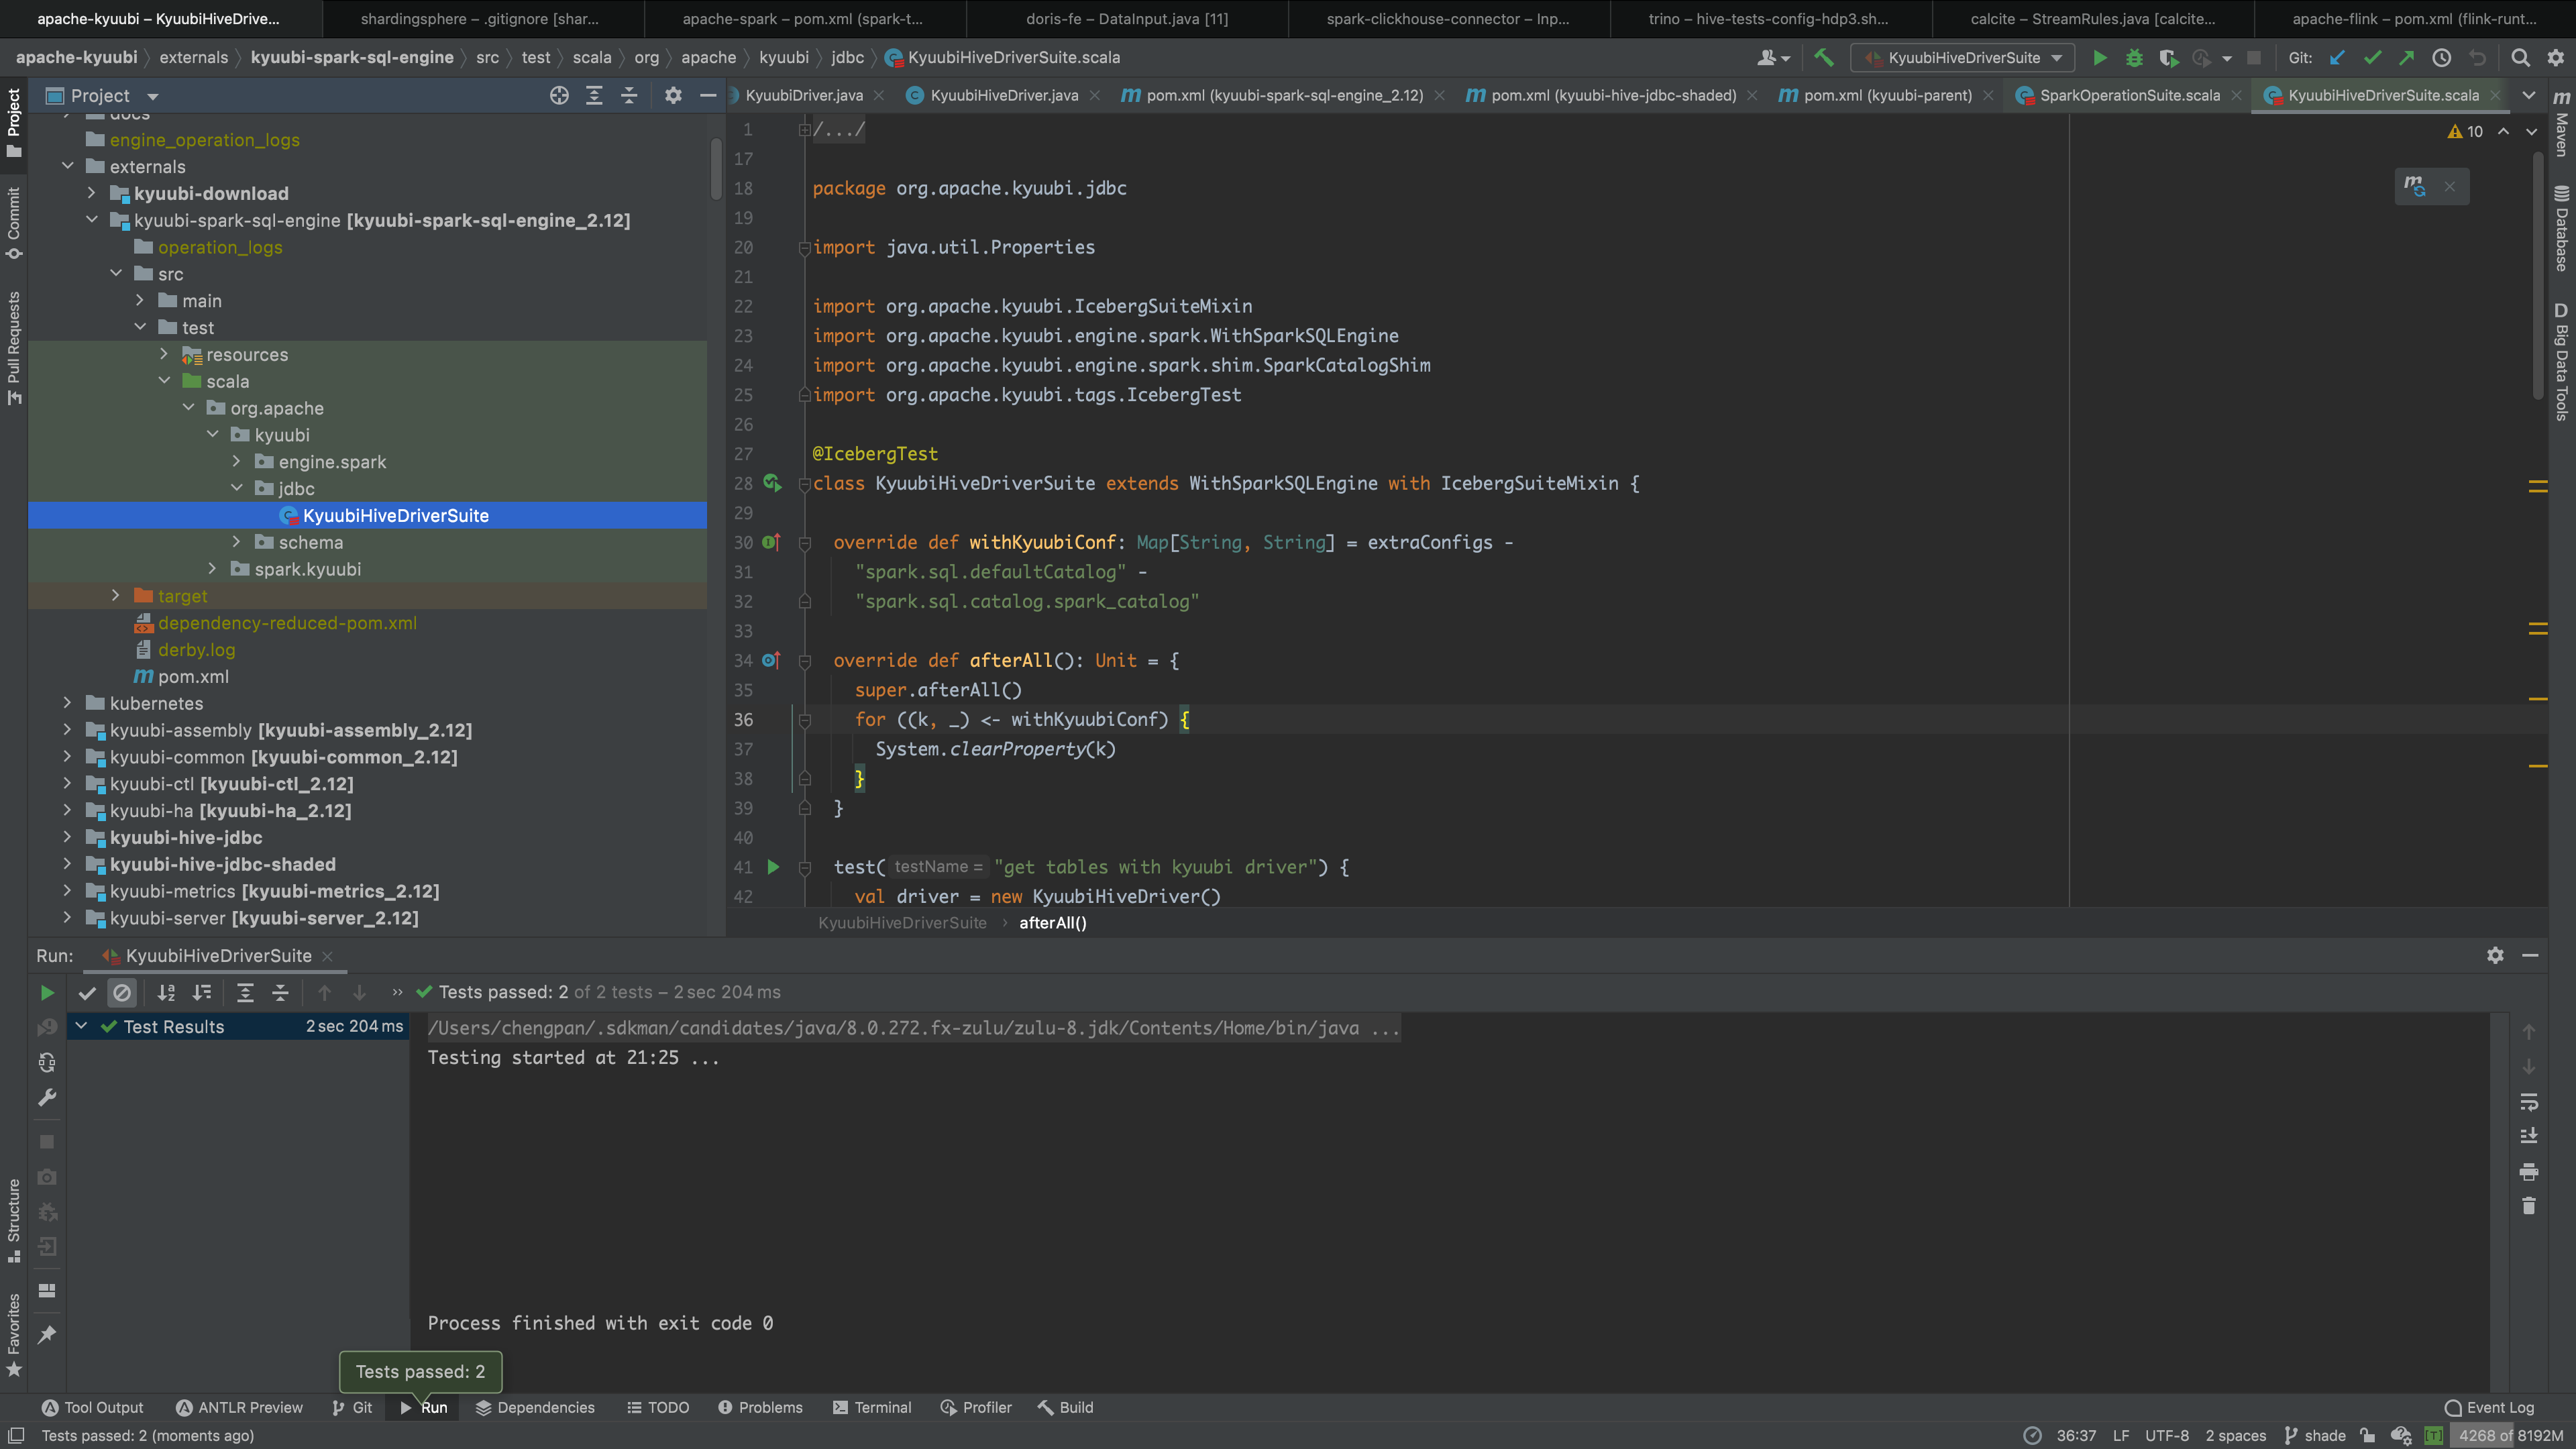Click the shade git branch widget
Image resolution: width=2576 pixels, height=1449 pixels.
[x=2315, y=1435]
